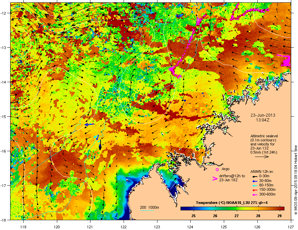Click the red 150-300m arrow in legend
The width and height of the screenshot is (298, 230).
pos(255,190)
